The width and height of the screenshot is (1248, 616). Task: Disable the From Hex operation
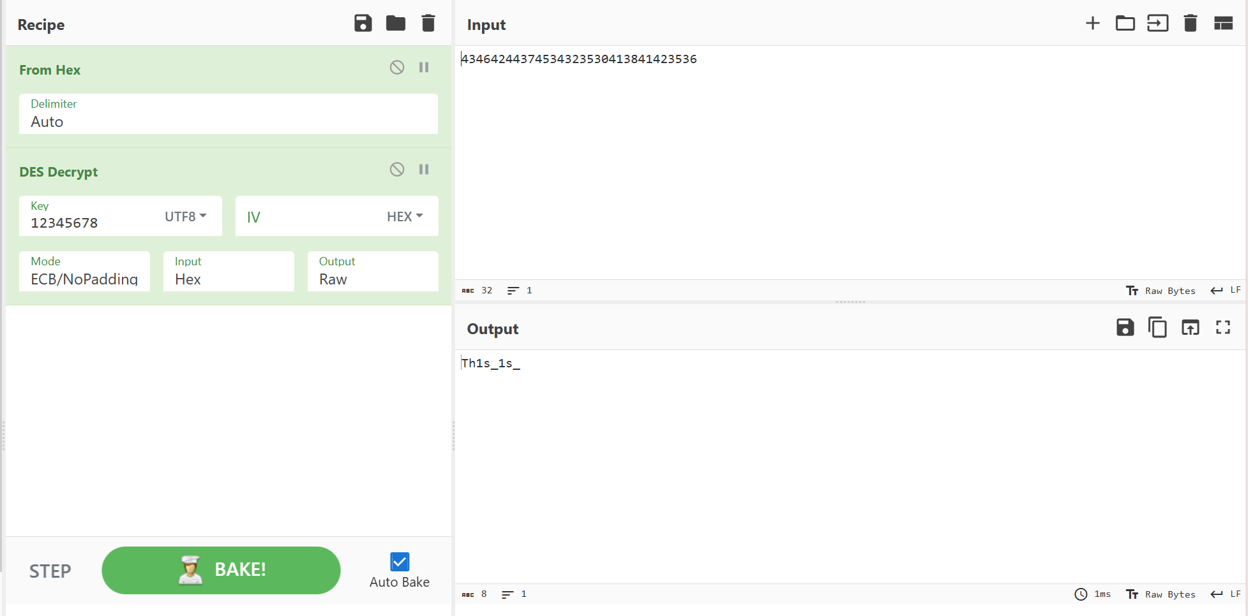pyautogui.click(x=397, y=67)
